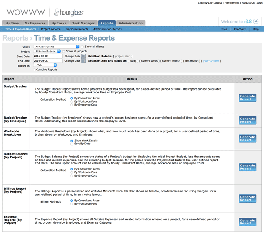Generate the Workcode Breakdown report
Screen dimensions: 264x235
tap(247, 139)
